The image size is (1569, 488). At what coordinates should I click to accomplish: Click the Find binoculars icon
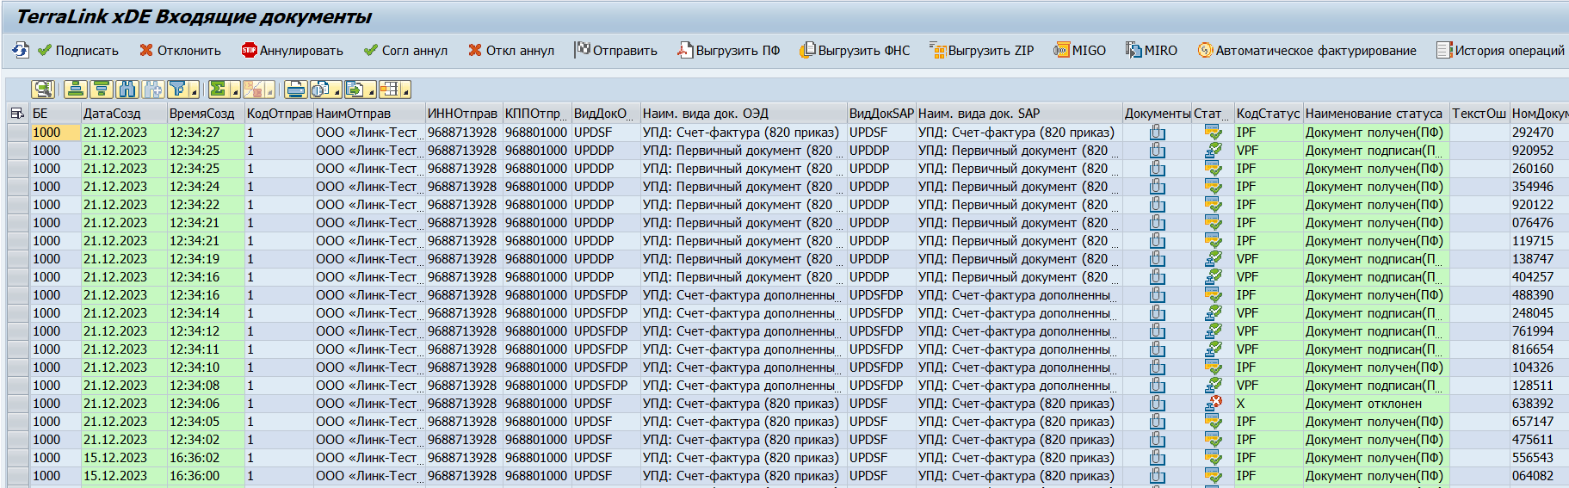[x=127, y=90]
